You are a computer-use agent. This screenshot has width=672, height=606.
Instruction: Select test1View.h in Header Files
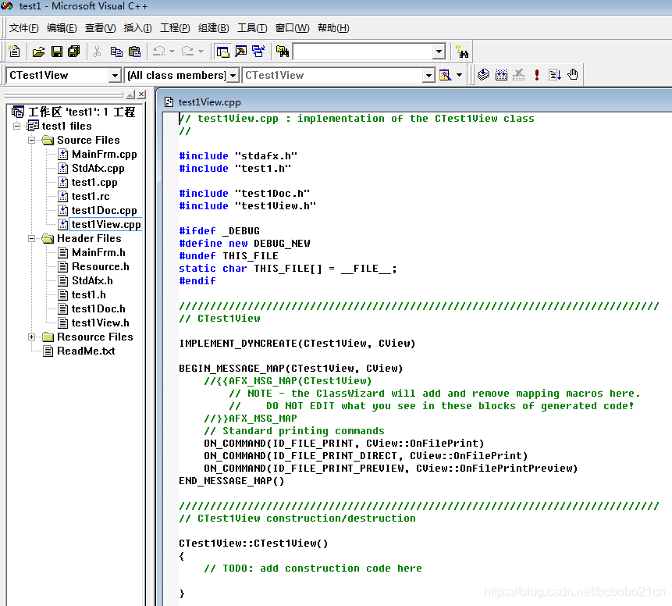coord(100,323)
